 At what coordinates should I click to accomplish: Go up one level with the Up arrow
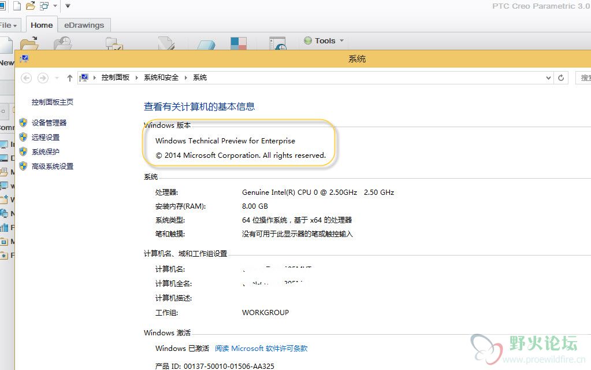[x=70, y=77]
